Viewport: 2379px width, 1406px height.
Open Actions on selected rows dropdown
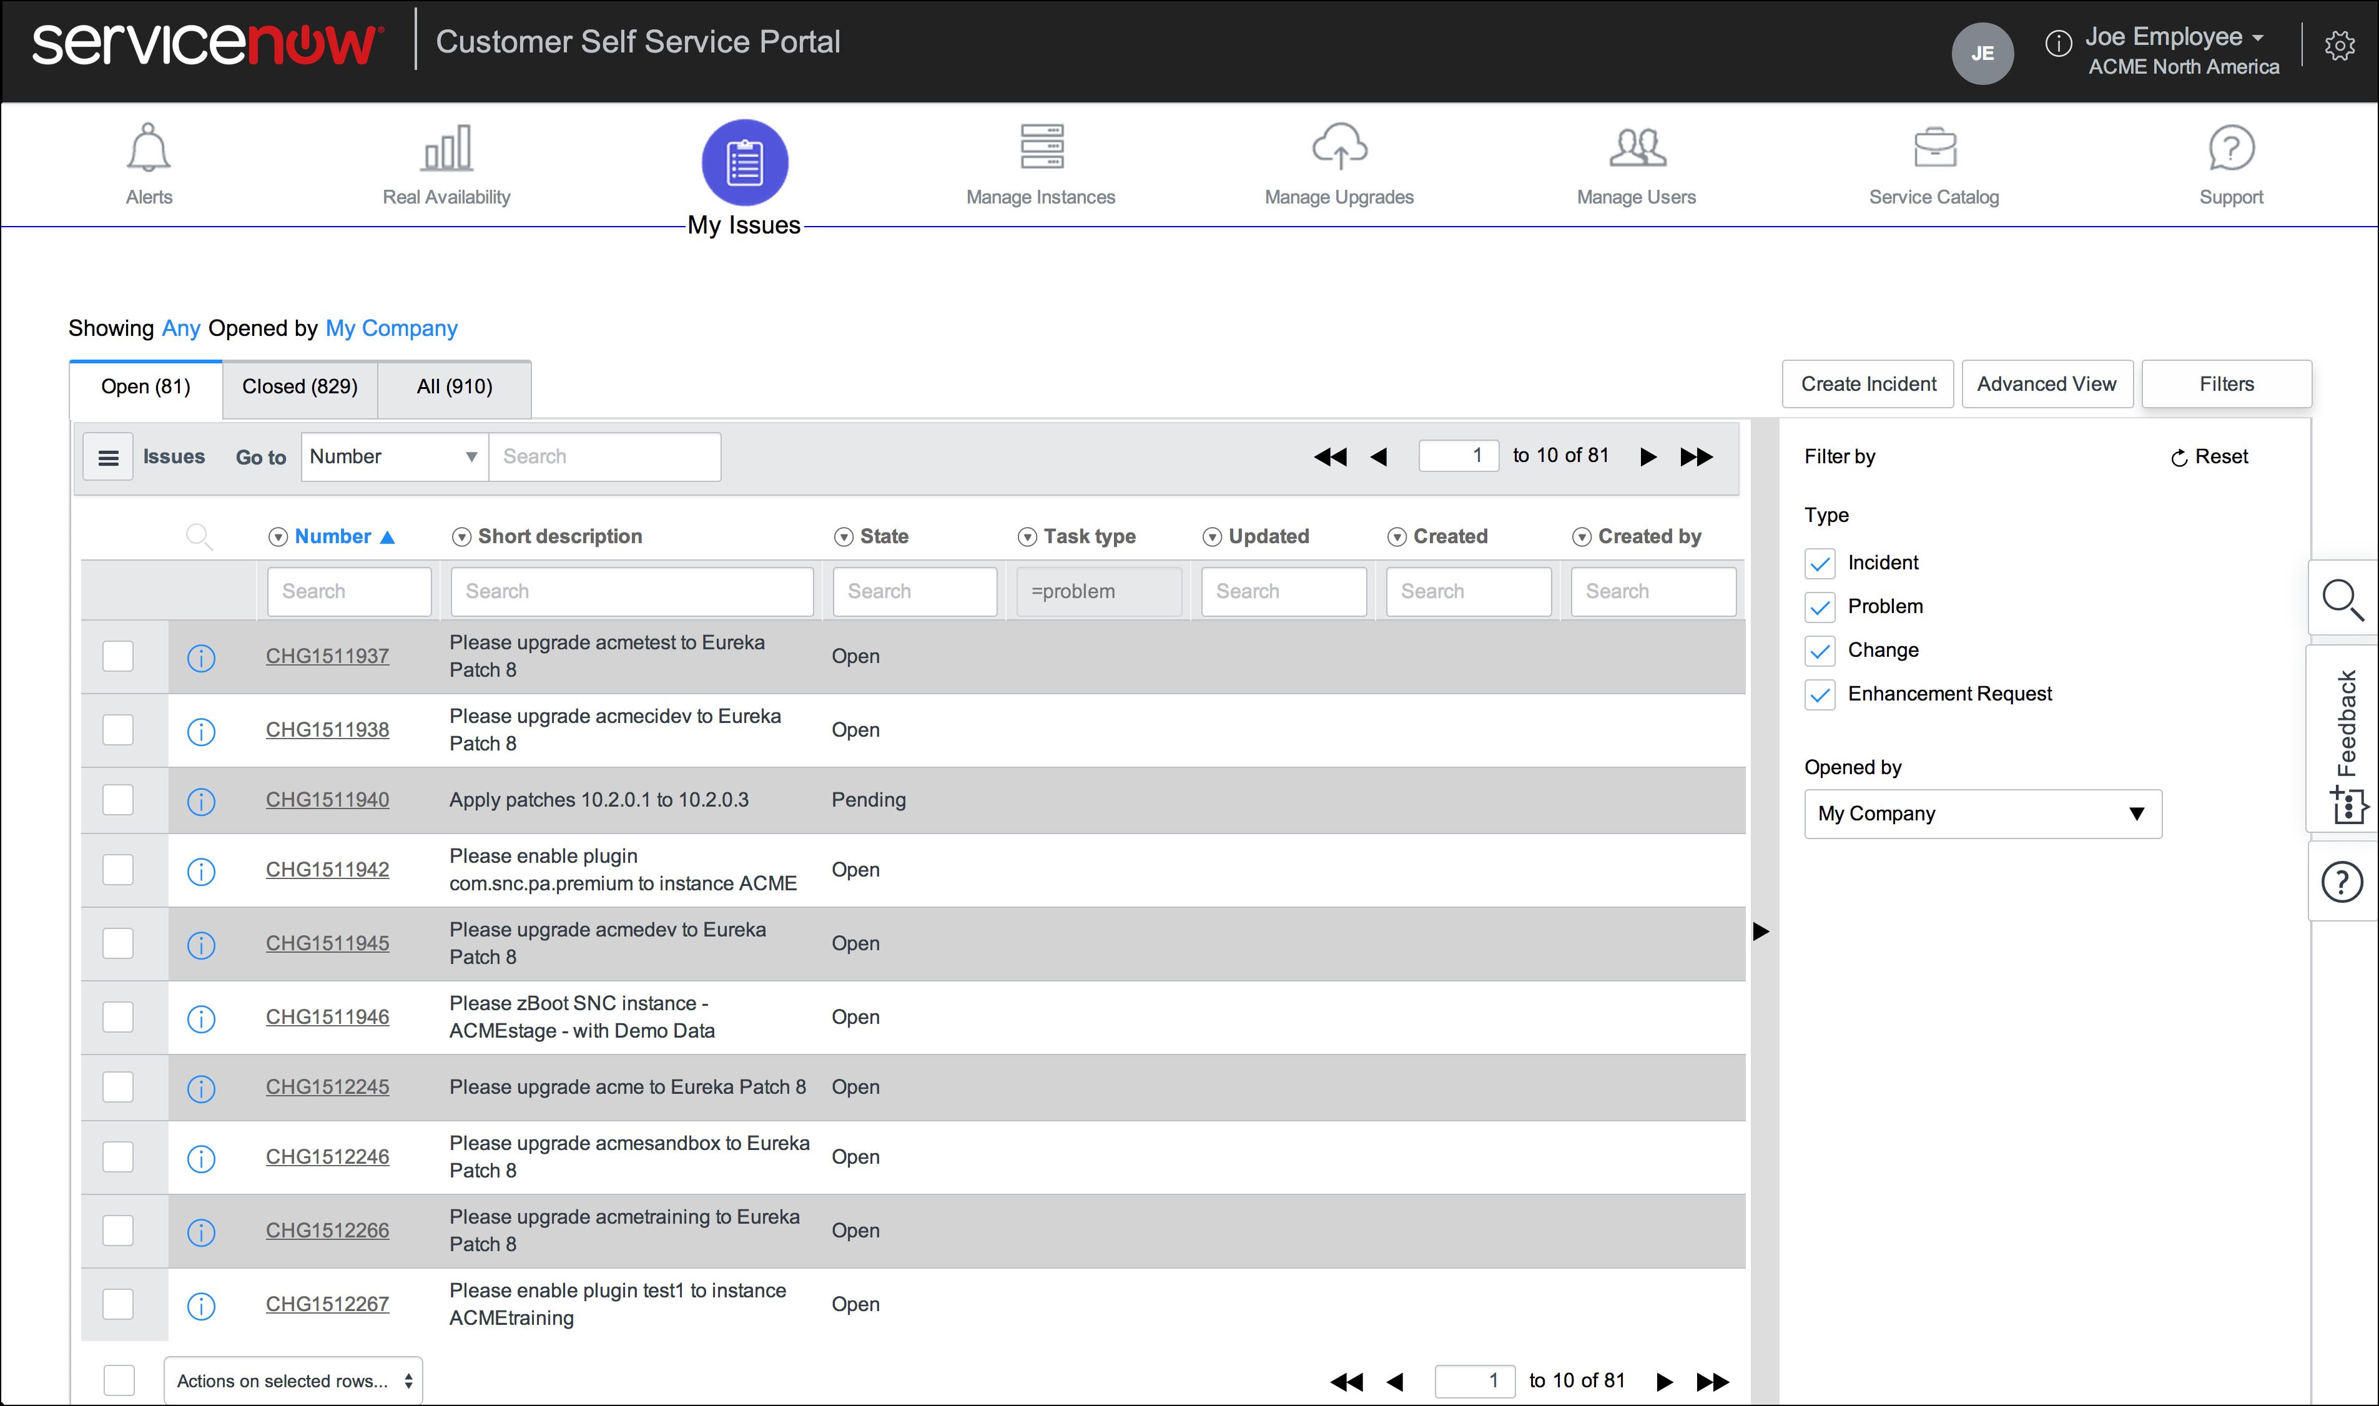click(x=293, y=1380)
